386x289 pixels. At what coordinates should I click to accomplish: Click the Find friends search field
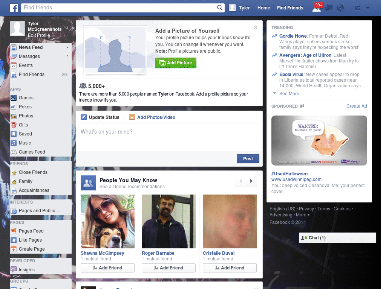pyautogui.click(x=119, y=8)
